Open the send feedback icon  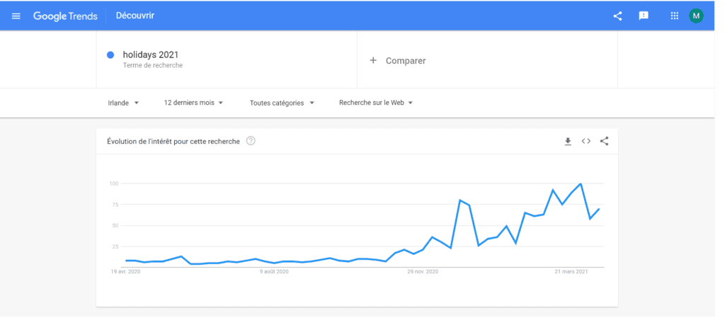(x=643, y=16)
